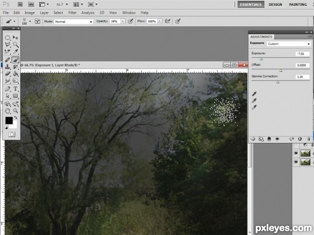Select the Path Selection arrow tool

click(x=8, y=96)
